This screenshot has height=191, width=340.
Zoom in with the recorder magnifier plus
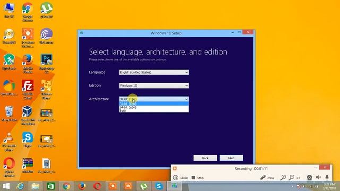(x=283, y=178)
